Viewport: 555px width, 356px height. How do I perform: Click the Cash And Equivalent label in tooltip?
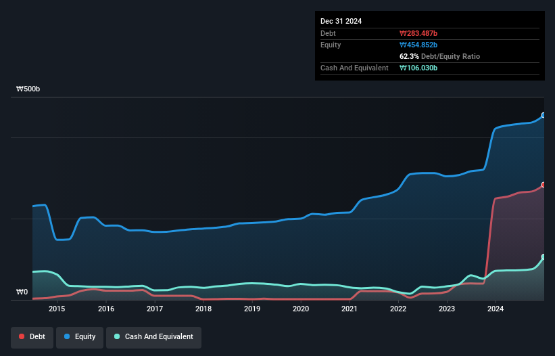354,68
